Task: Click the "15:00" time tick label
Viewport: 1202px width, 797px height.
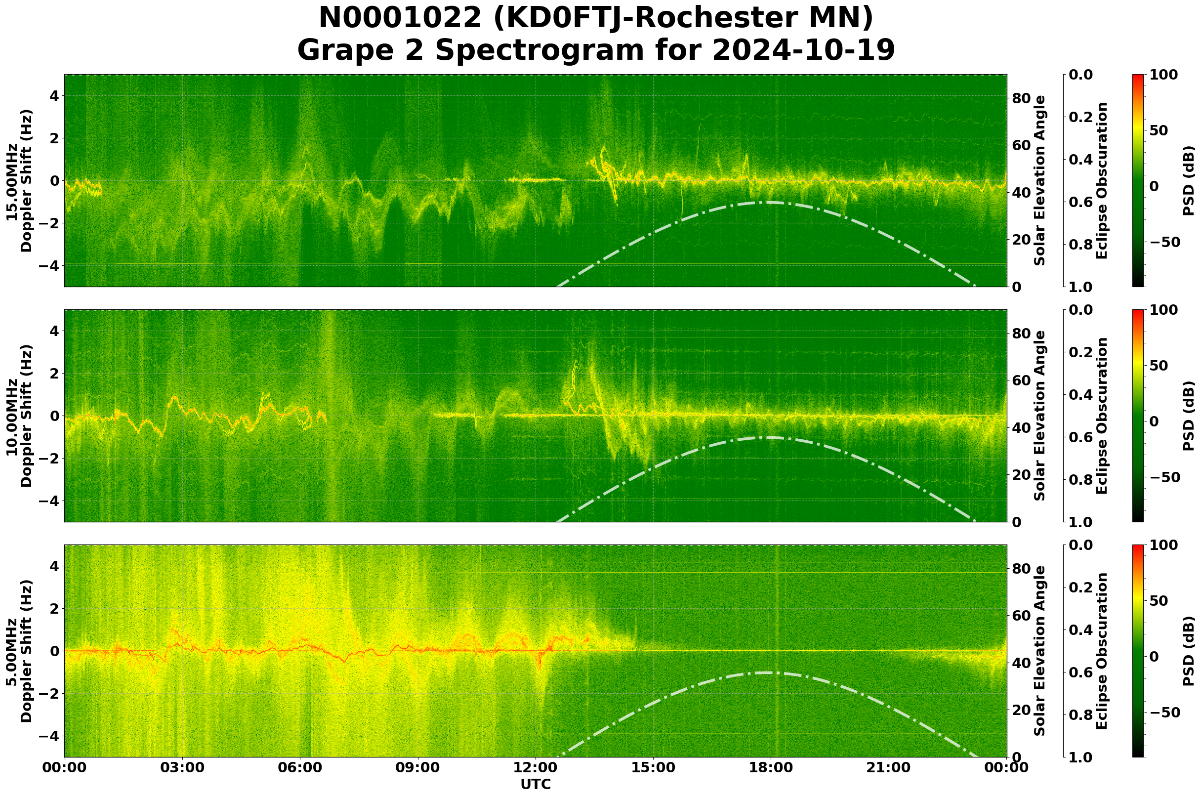Action: pyautogui.click(x=653, y=767)
